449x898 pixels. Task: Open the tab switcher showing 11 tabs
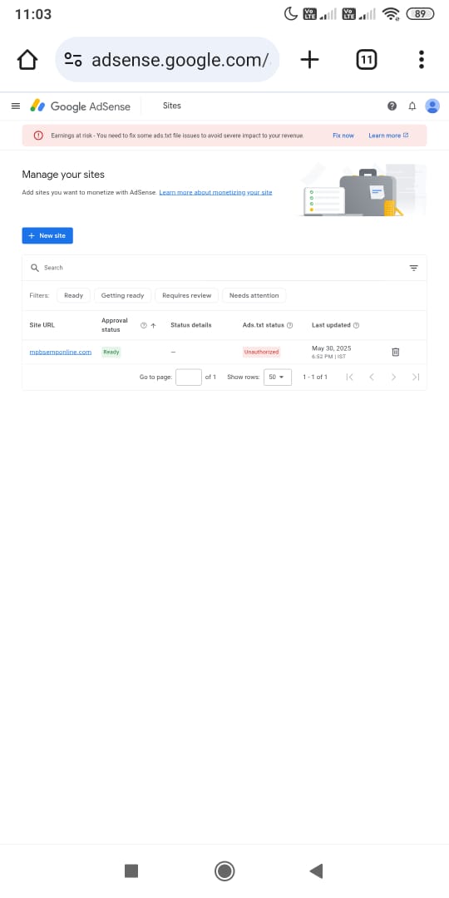[367, 60]
